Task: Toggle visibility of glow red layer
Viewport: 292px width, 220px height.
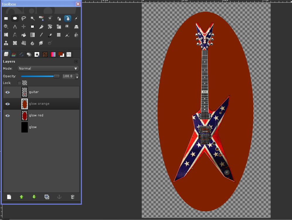Action: [7, 116]
